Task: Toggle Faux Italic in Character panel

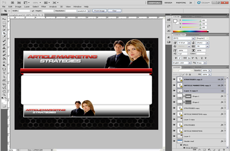Action: [x=179, y=58]
